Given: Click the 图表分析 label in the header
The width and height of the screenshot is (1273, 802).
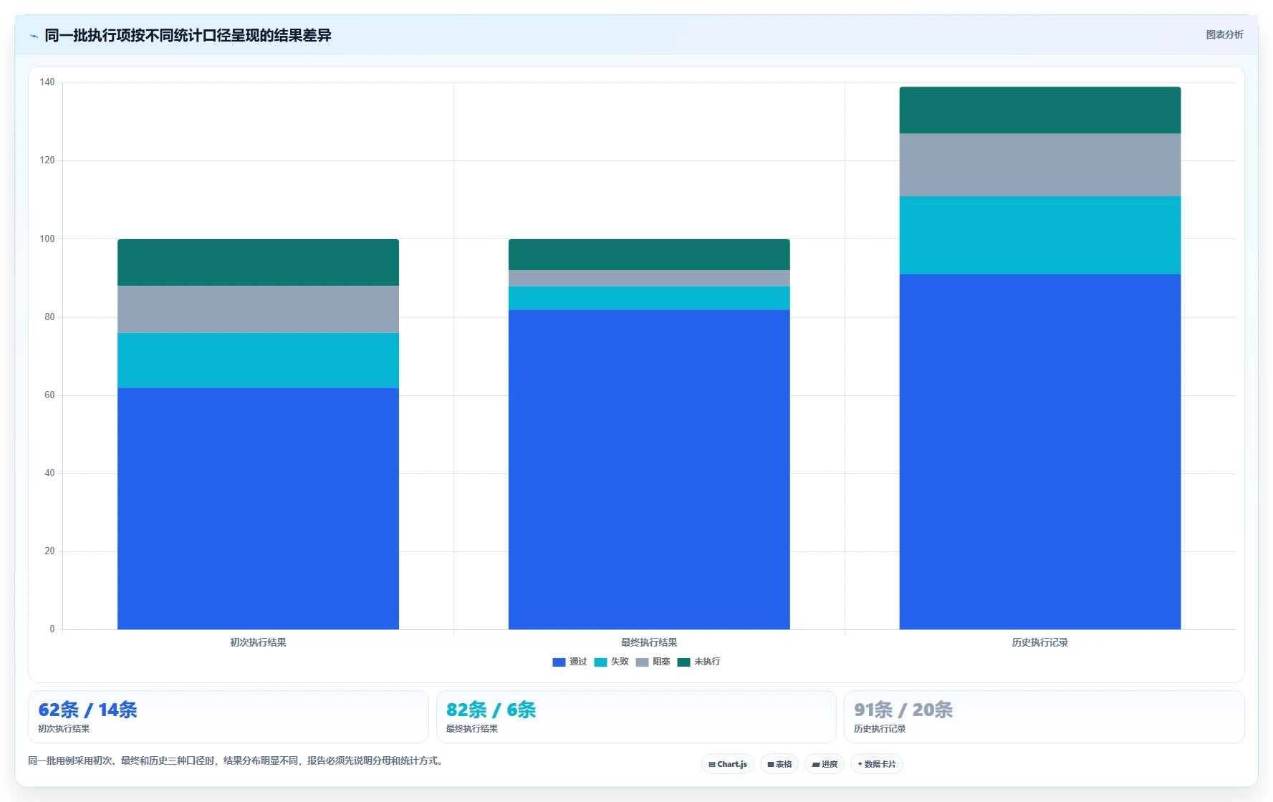Looking at the screenshot, I should pos(1224,34).
